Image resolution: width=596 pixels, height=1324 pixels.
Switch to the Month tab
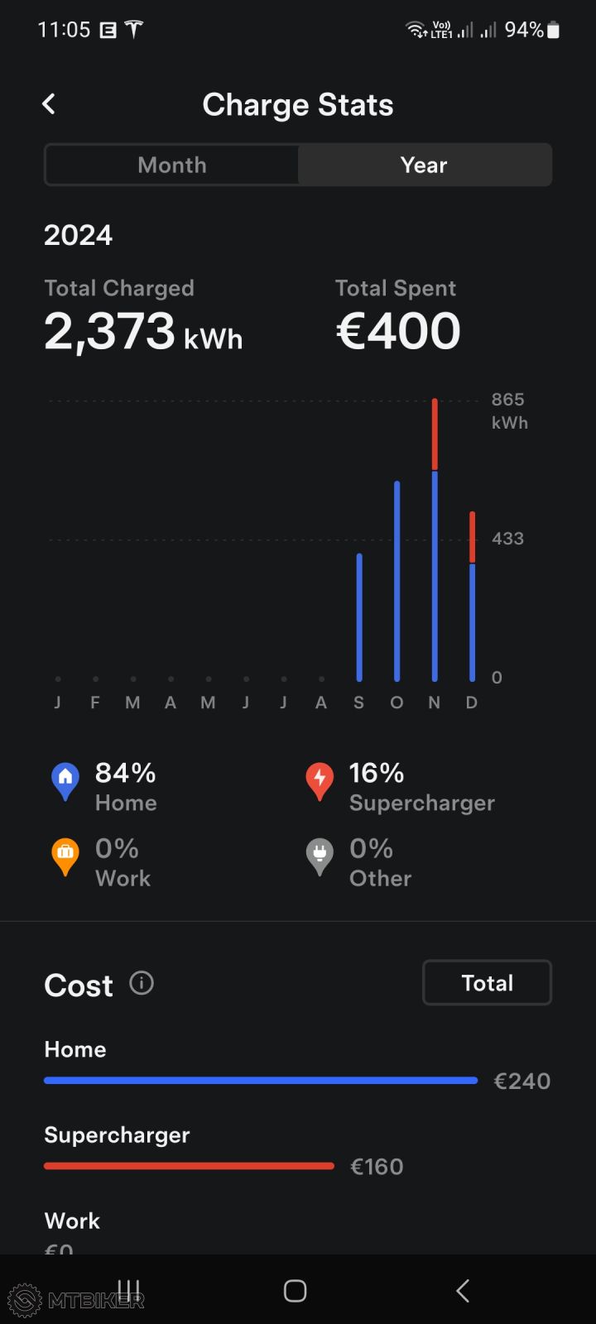172,165
